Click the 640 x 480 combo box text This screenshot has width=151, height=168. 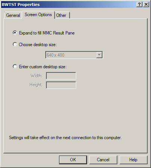tap(55, 55)
